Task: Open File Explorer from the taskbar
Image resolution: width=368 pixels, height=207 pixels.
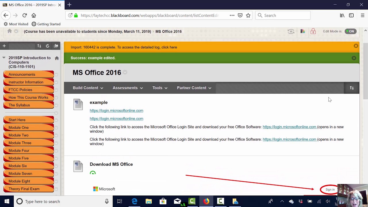Action: [149, 202]
